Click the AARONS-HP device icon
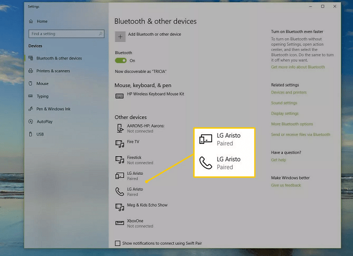 tap(120, 128)
